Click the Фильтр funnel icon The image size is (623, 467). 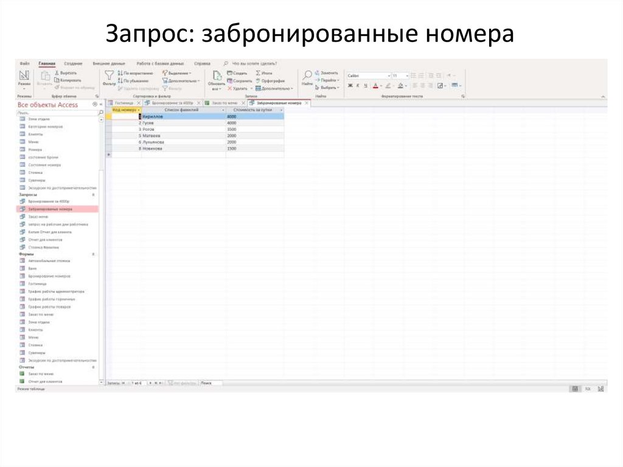click(109, 75)
